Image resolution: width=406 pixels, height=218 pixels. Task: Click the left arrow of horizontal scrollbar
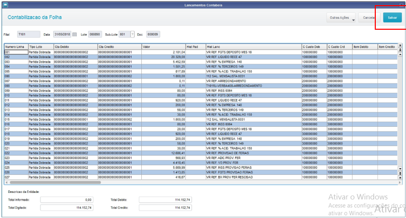[x=7, y=183]
